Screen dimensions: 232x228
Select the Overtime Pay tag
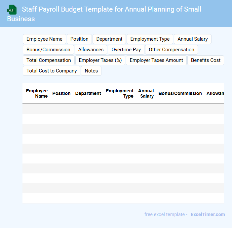coord(126,50)
